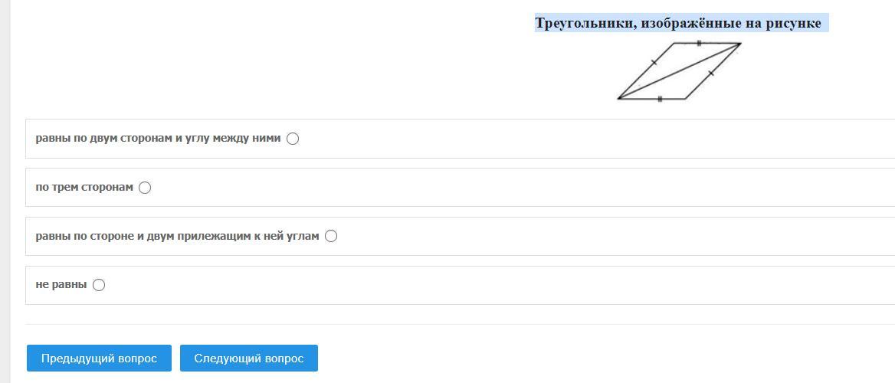Mark the 'не равны' radio button
Image resolution: width=895 pixels, height=383 pixels.
point(99,285)
